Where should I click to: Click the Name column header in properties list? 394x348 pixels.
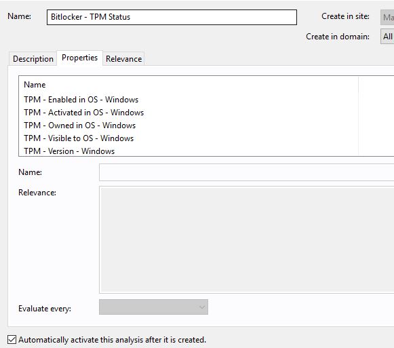[x=189, y=85]
